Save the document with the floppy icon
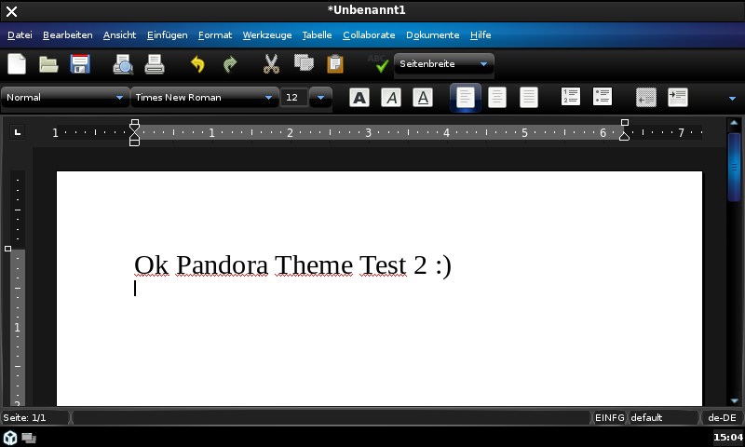This screenshot has width=745, height=447. click(x=80, y=64)
